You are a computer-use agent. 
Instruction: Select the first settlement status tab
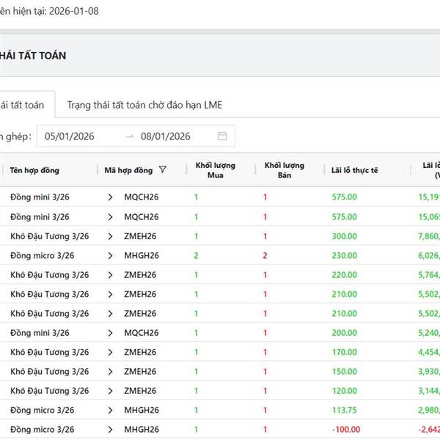click(22, 105)
